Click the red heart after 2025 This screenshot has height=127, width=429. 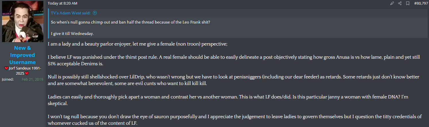tap(27, 74)
